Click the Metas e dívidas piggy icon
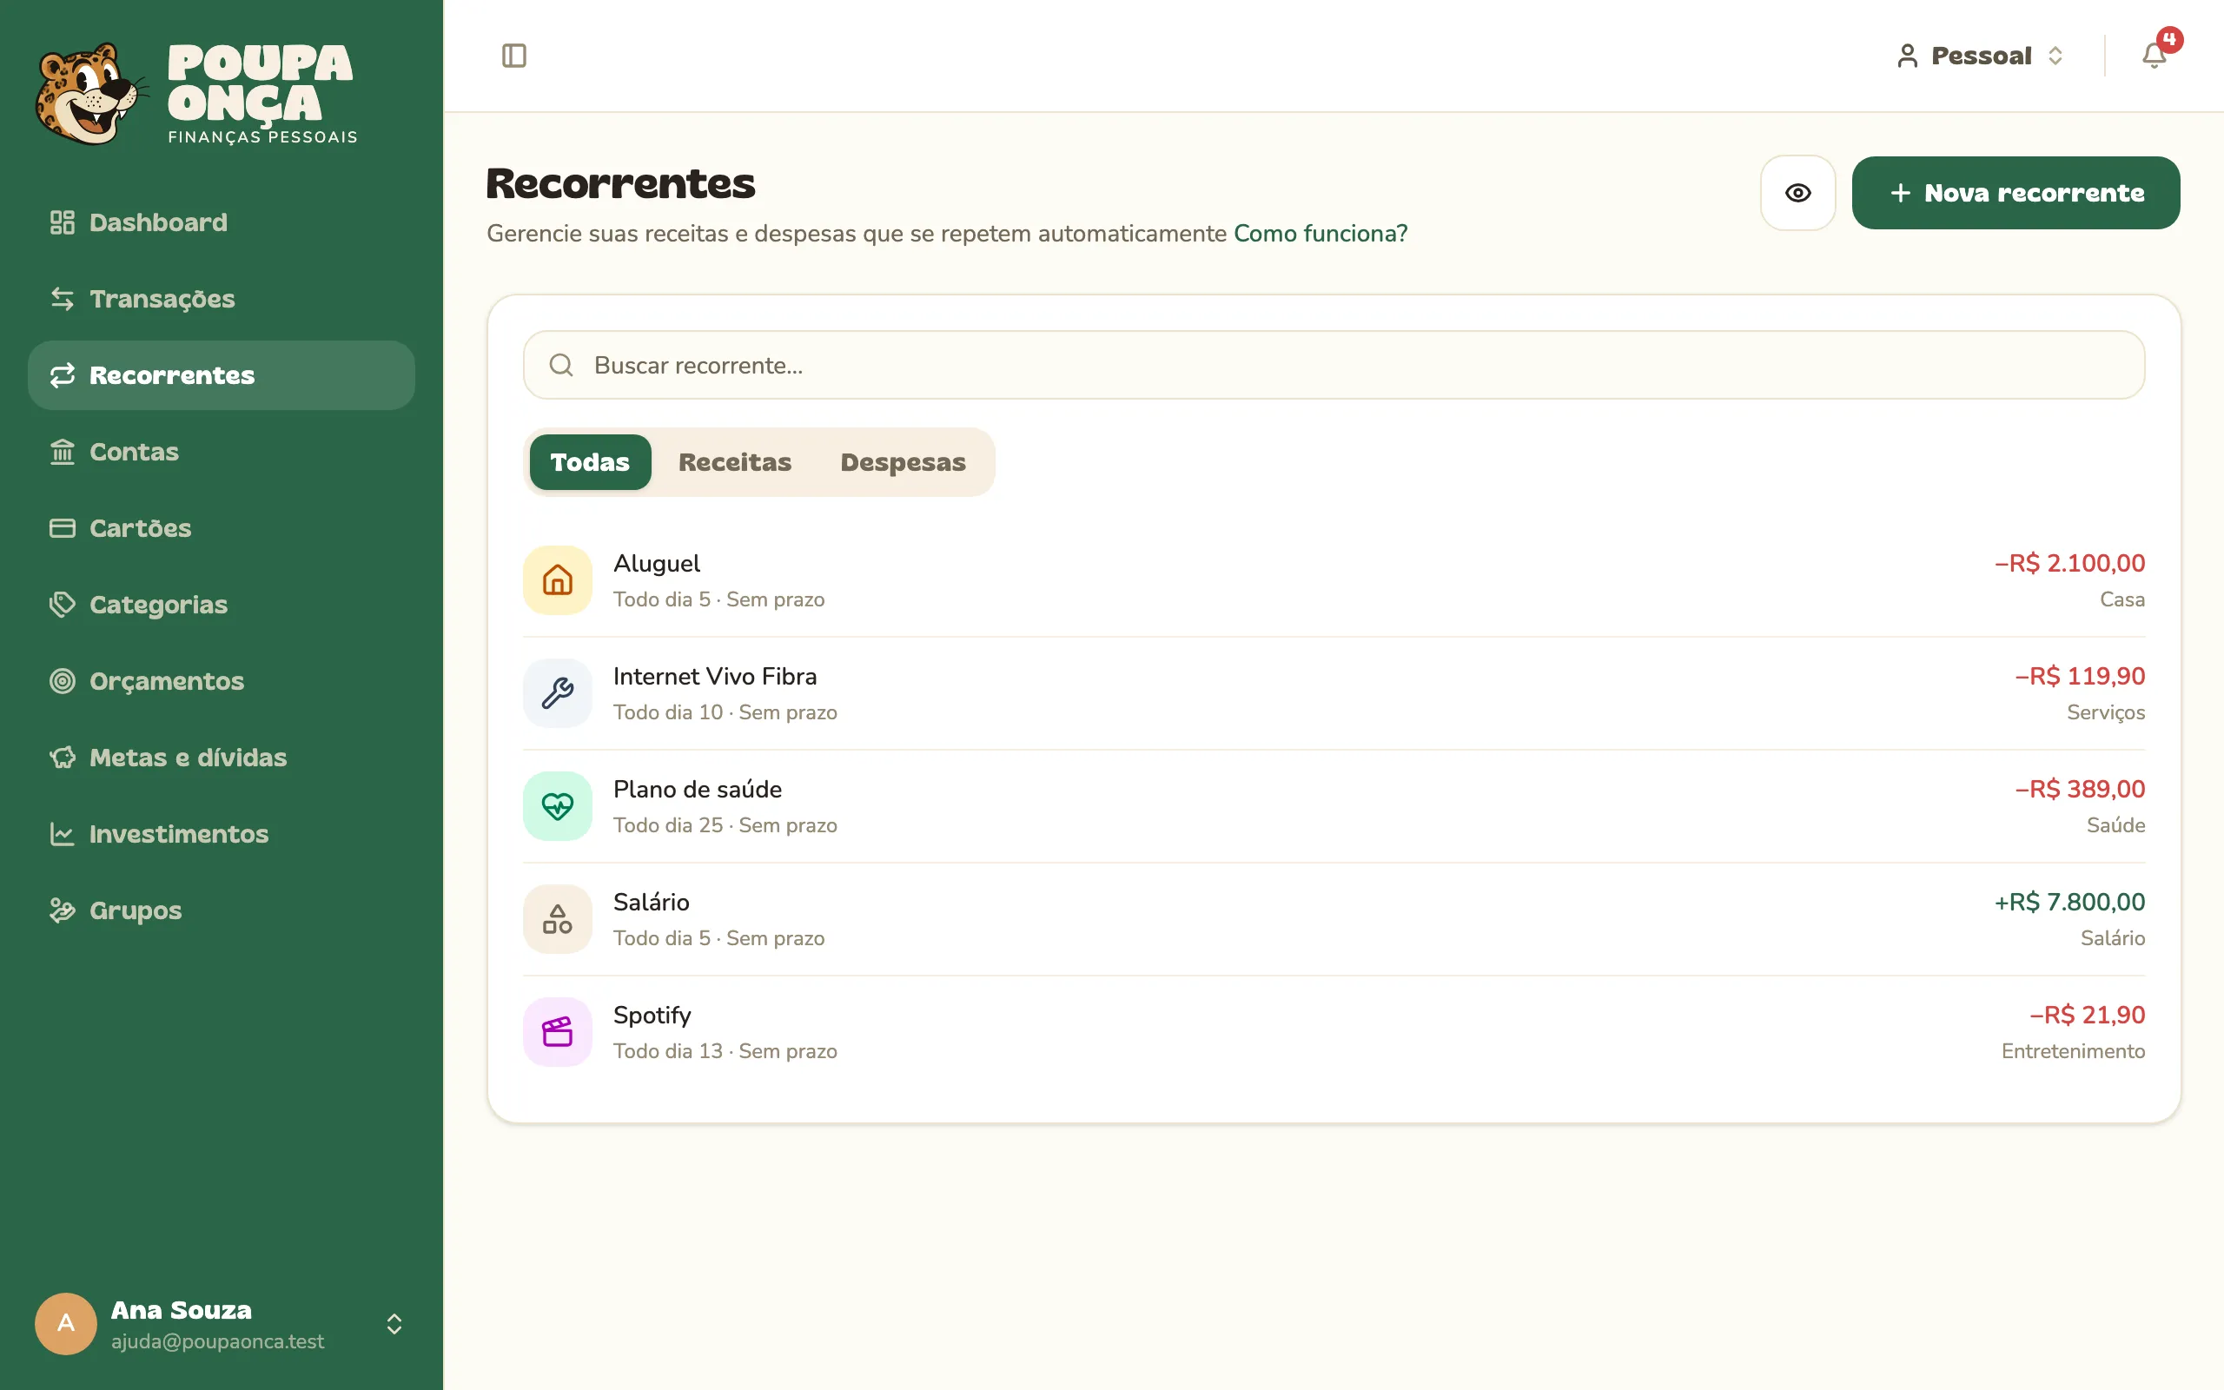 pos(63,758)
